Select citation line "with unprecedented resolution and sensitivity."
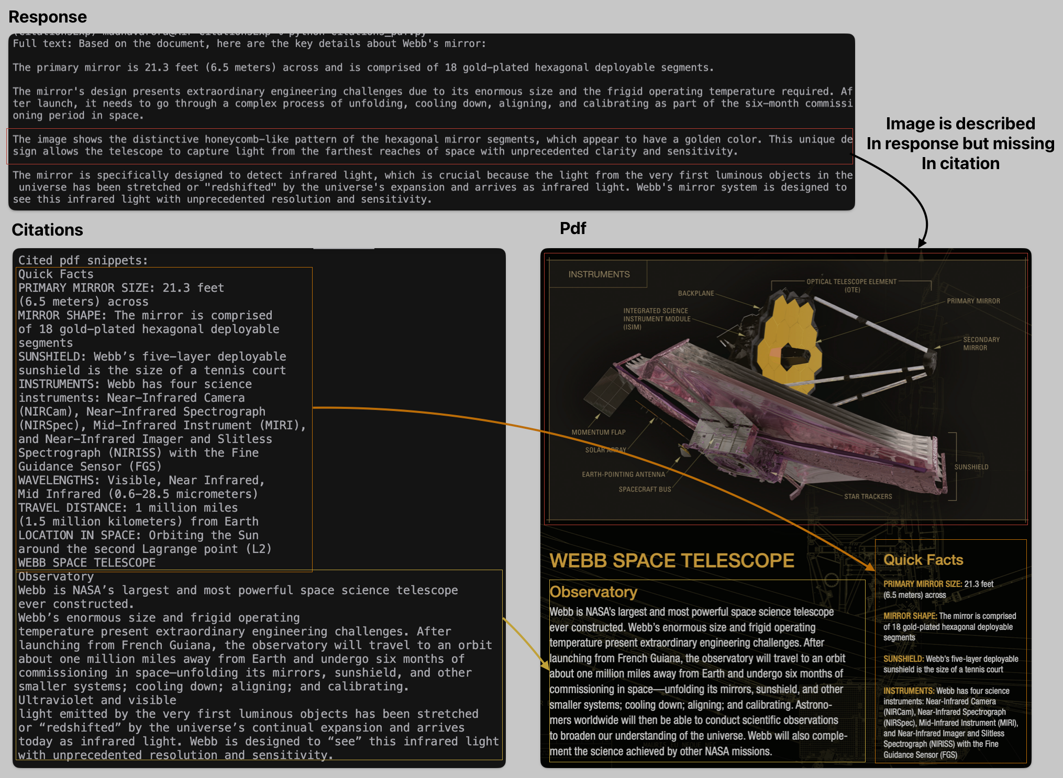1063x778 pixels. 176,755
